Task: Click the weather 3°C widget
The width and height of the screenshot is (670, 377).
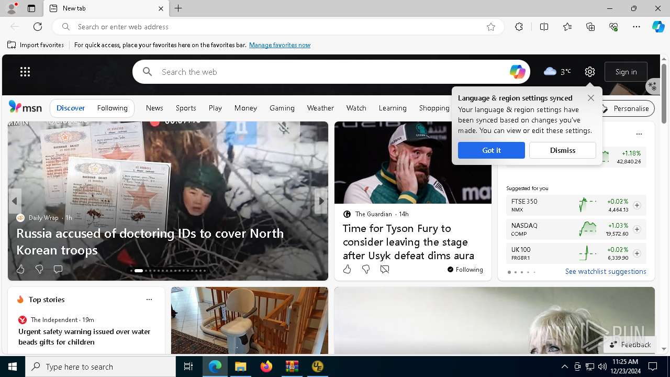Action: tap(557, 72)
